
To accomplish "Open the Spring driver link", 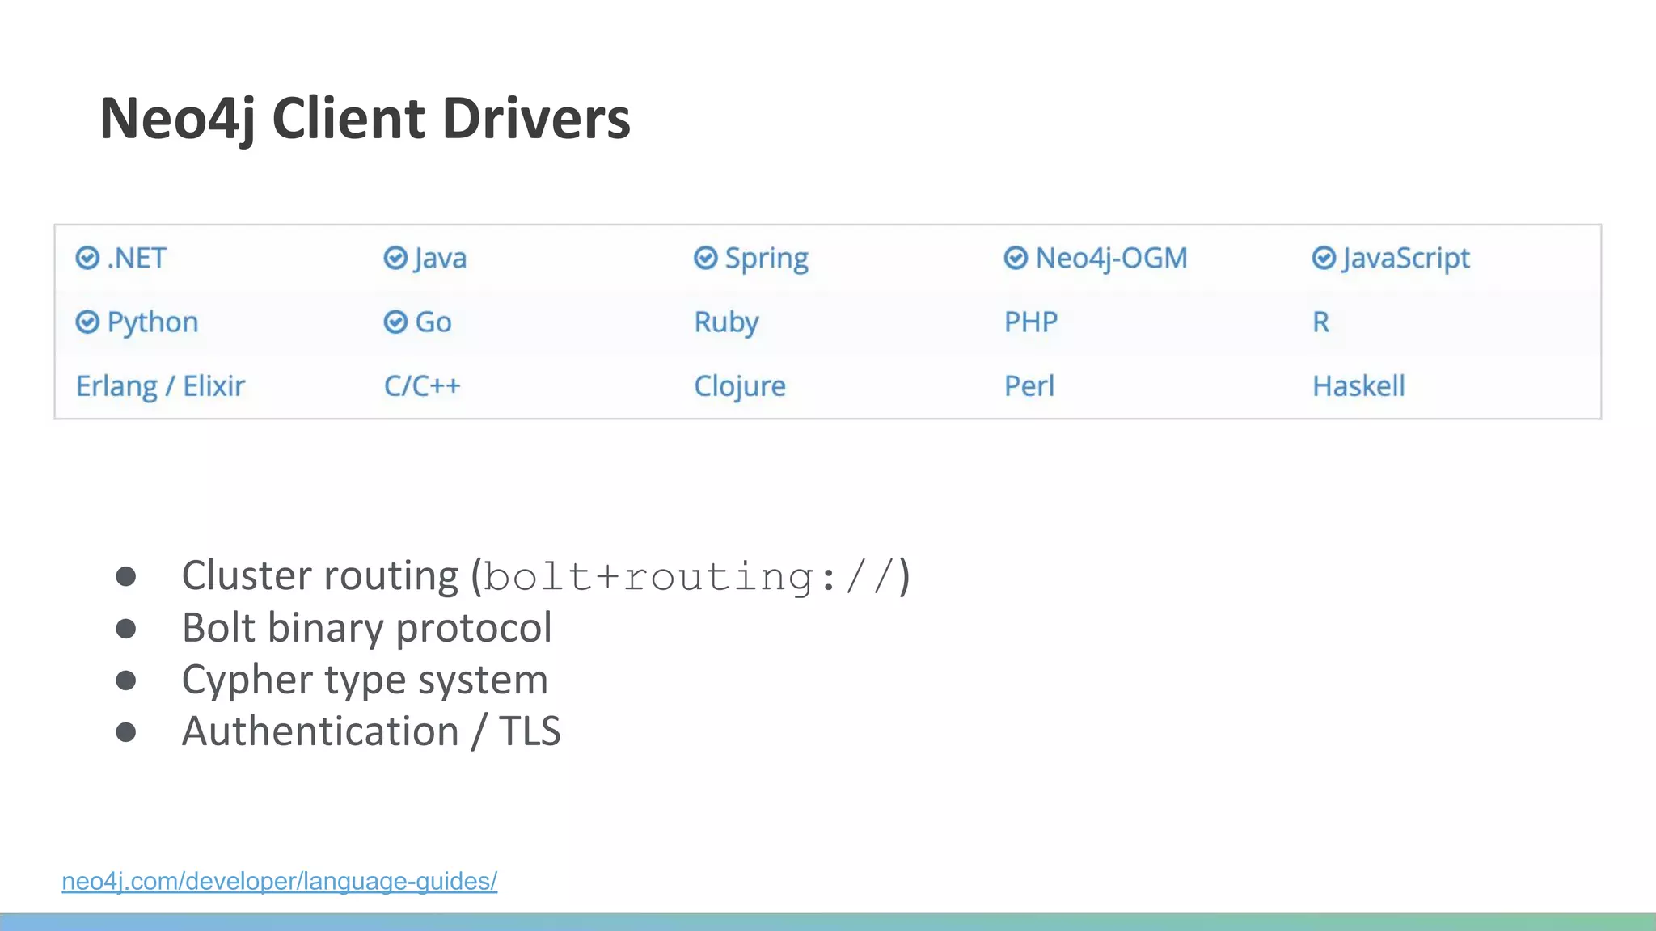I will [767, 259].
